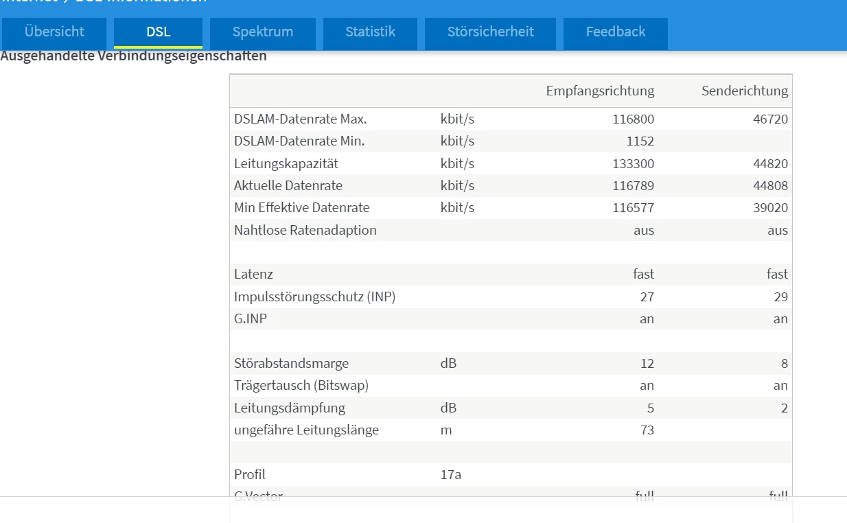This screenshot has height=523, width=847.
Task: Click the Empfangsrichtung column header
Action: (x=600, y=91)
